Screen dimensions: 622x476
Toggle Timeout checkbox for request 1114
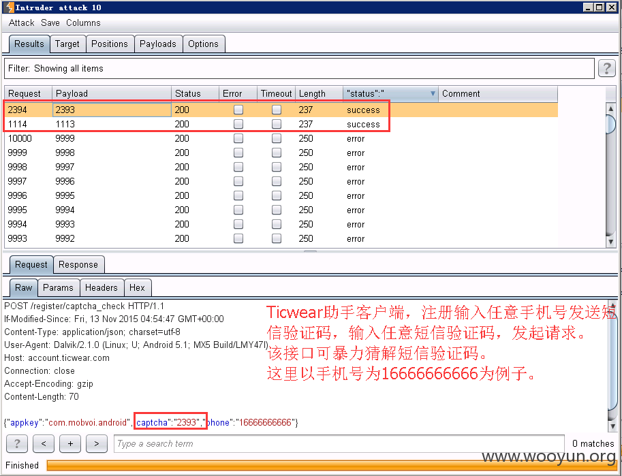[277, 124]
